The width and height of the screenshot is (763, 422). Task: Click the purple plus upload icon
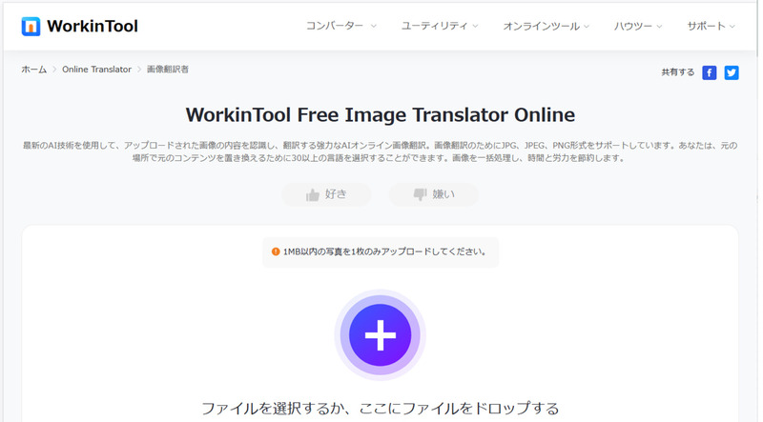point(380,335)
